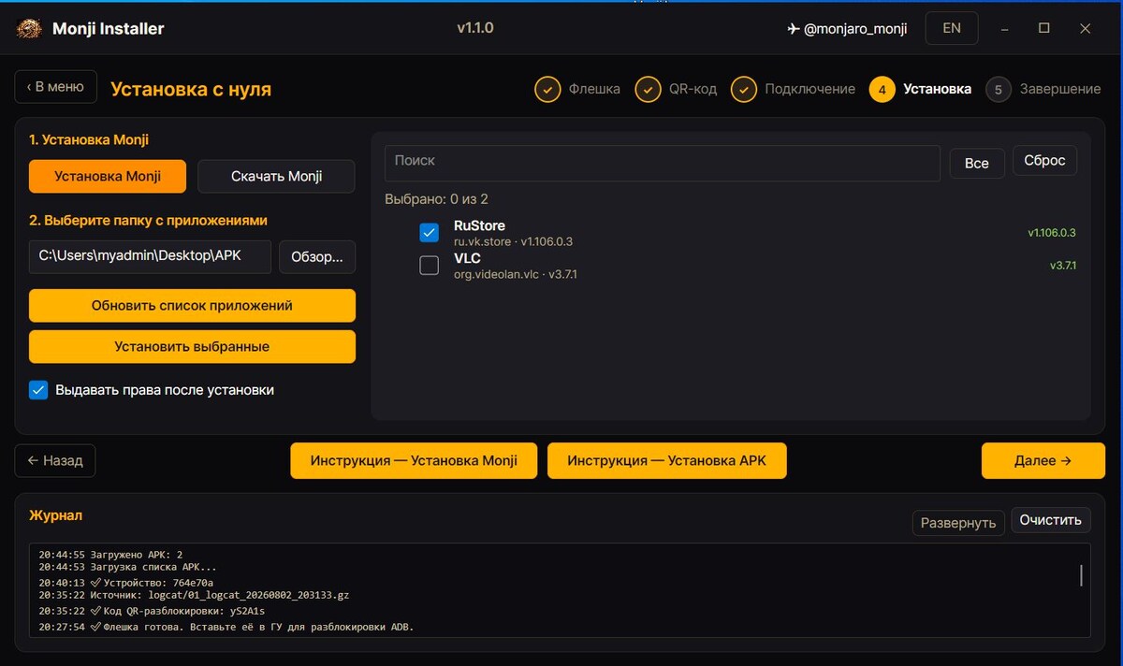
Task: Click VLC version v3.7.1 on the right
Action: (x=1063, y=266)
